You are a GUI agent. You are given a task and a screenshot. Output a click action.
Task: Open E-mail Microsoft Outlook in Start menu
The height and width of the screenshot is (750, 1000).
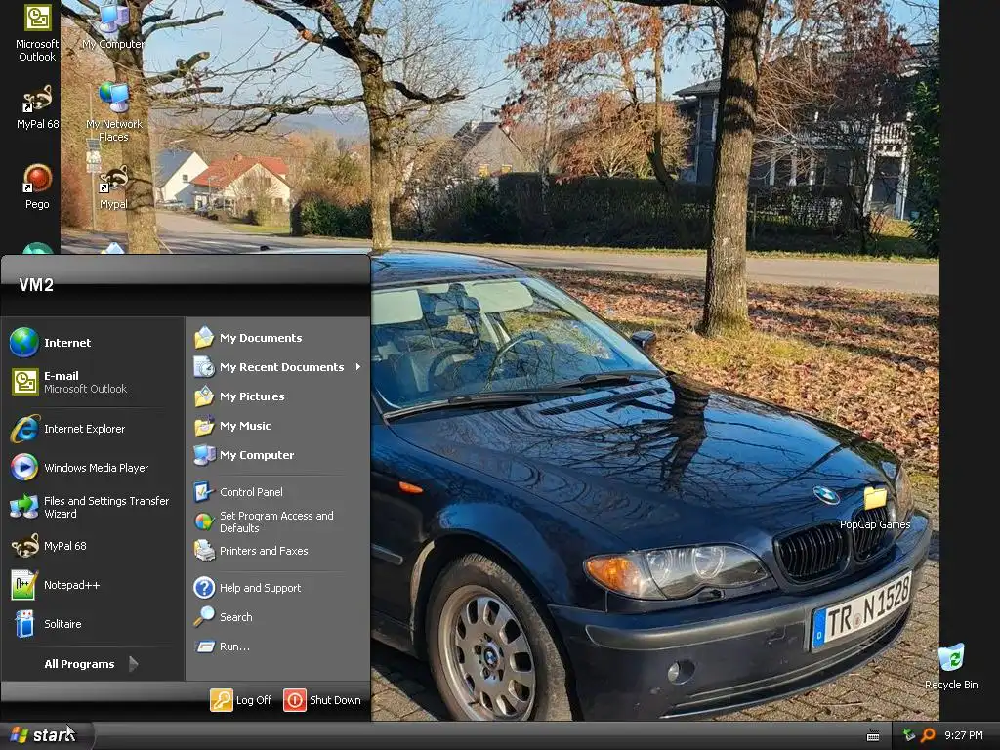pyautogui.click(x=92, y=382)
